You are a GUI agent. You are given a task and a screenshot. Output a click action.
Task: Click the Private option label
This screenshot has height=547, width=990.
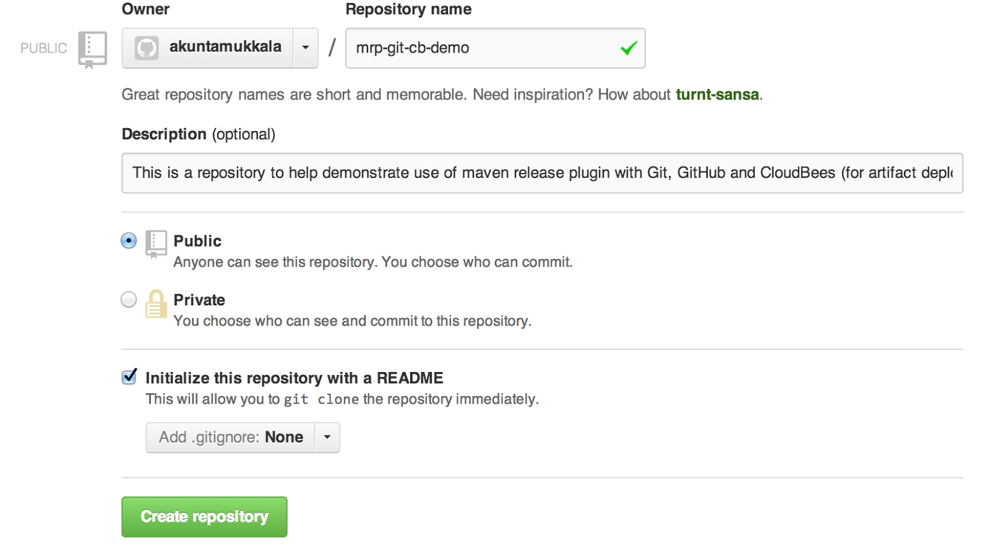tap(199, 300)
